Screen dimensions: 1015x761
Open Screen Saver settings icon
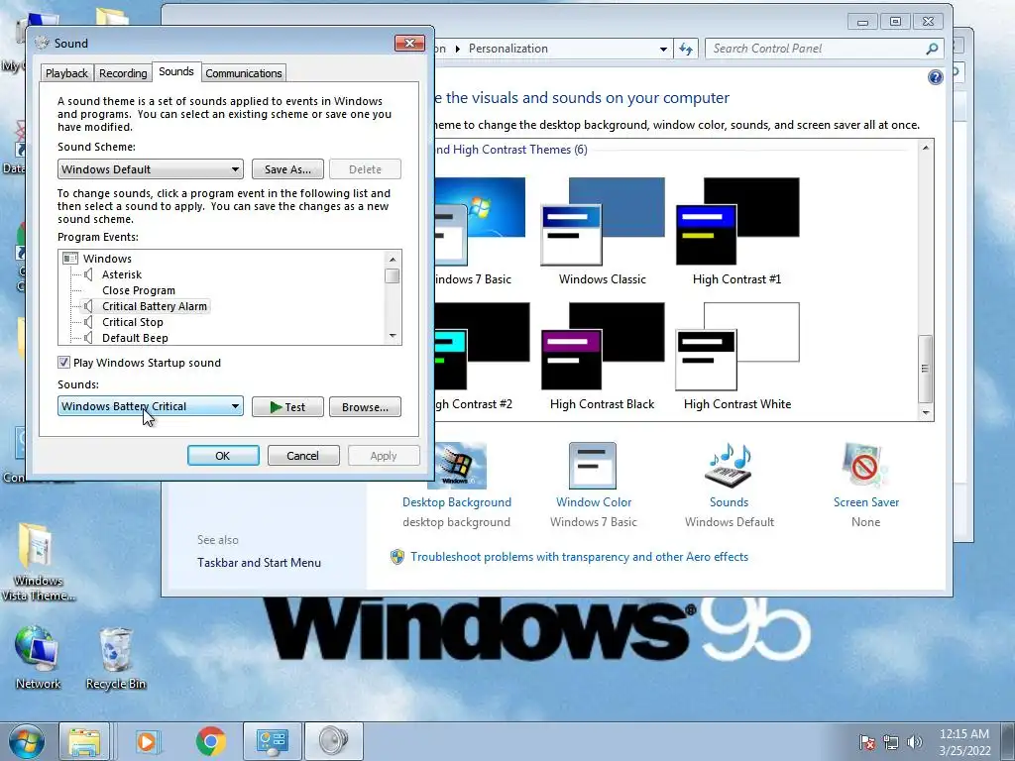[865, 466]
